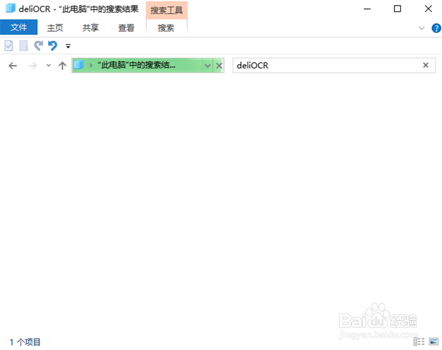Select the 搜索 ribbon tab
The width and height of the screenshot is (442, 350).
pyautogui.click(x=166, y=27)
